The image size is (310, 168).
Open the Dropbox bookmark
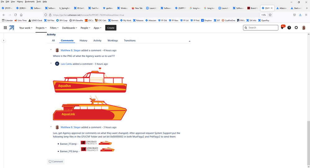206,20
